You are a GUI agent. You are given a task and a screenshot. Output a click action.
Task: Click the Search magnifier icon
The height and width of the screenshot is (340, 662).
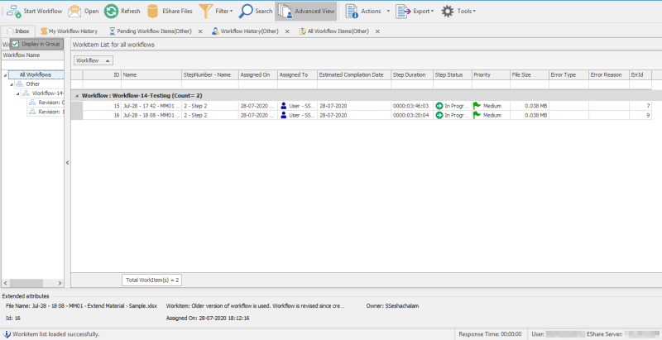click(247, 11)
